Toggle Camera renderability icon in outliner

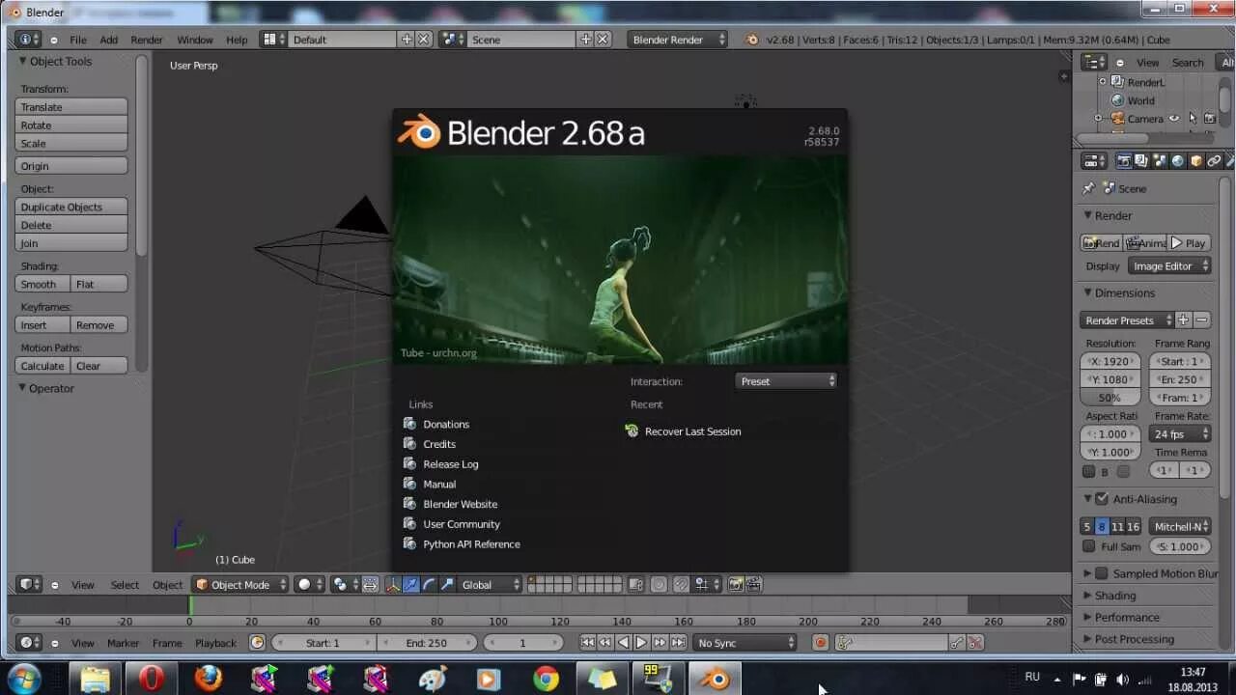point(1209,119)
